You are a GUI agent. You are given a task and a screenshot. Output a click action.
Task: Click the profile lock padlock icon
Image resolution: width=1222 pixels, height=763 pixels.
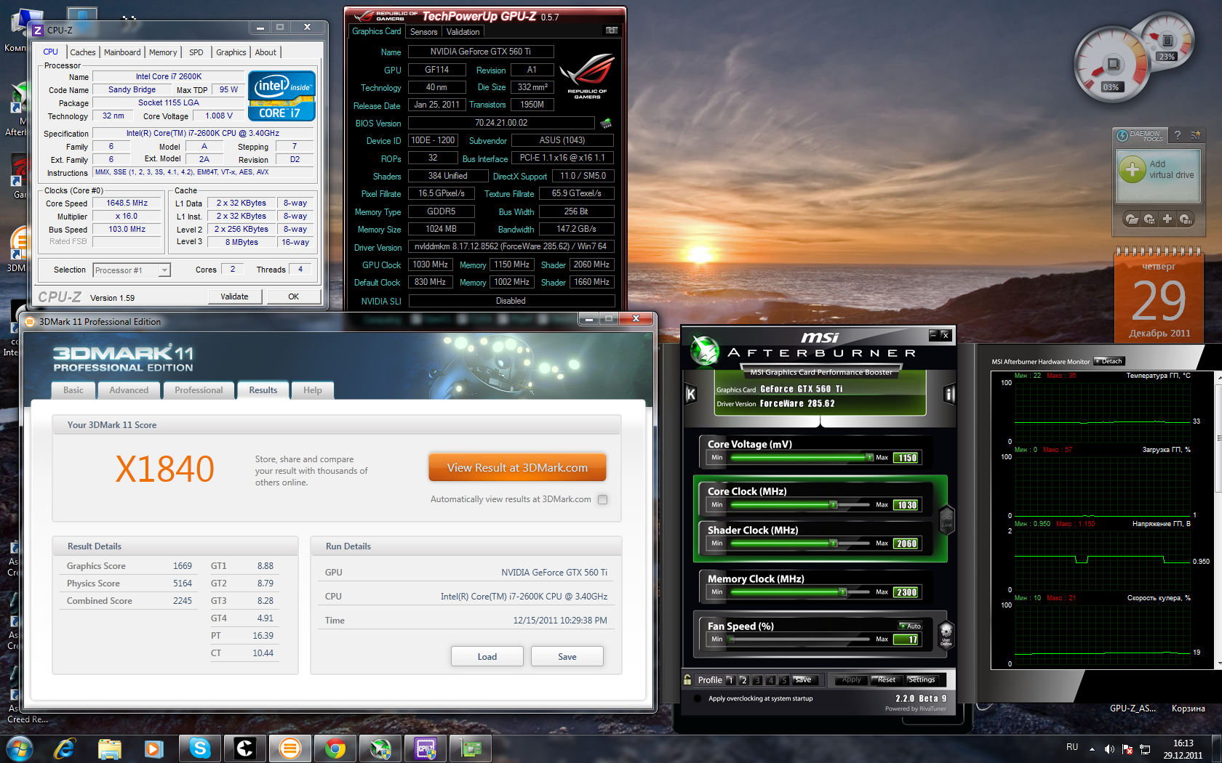[687, 680]
